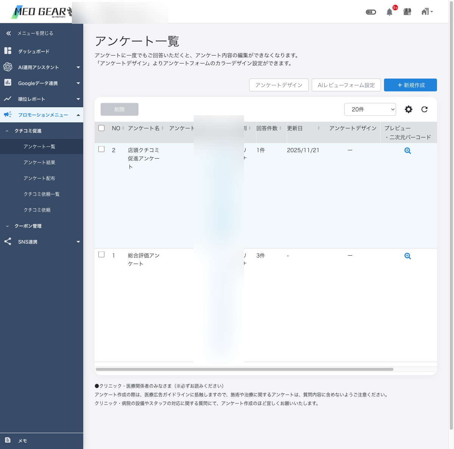454x449 pixels.
Task: Expand 順位レポート dropdown arrow
Action: pyautogui.click(x=78, y=99)
